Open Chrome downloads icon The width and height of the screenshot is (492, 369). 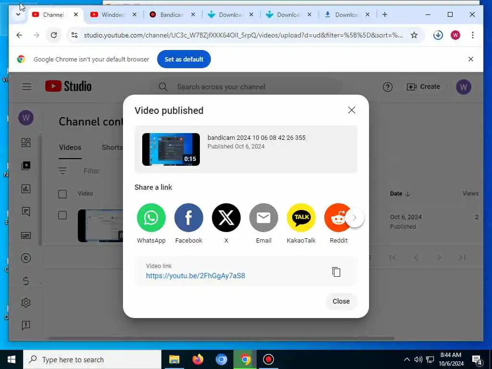[438, 35]
